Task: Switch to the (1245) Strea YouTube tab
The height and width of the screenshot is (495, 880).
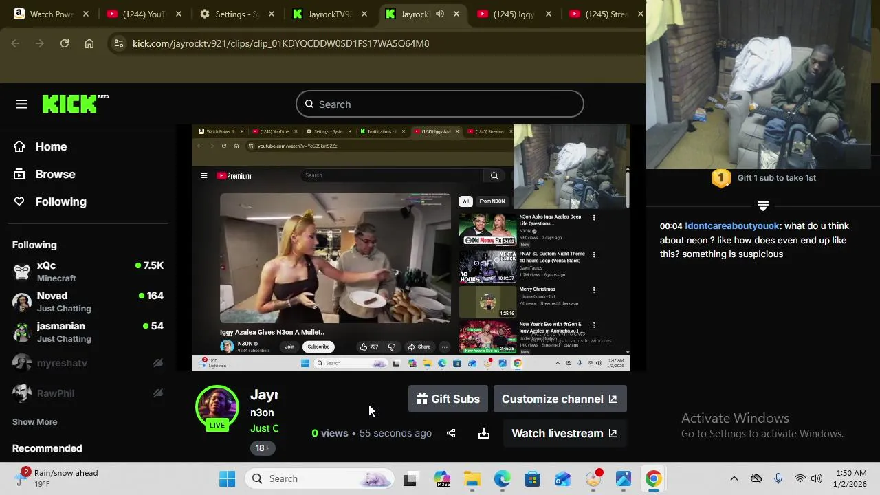Action: tap(606, 14)
